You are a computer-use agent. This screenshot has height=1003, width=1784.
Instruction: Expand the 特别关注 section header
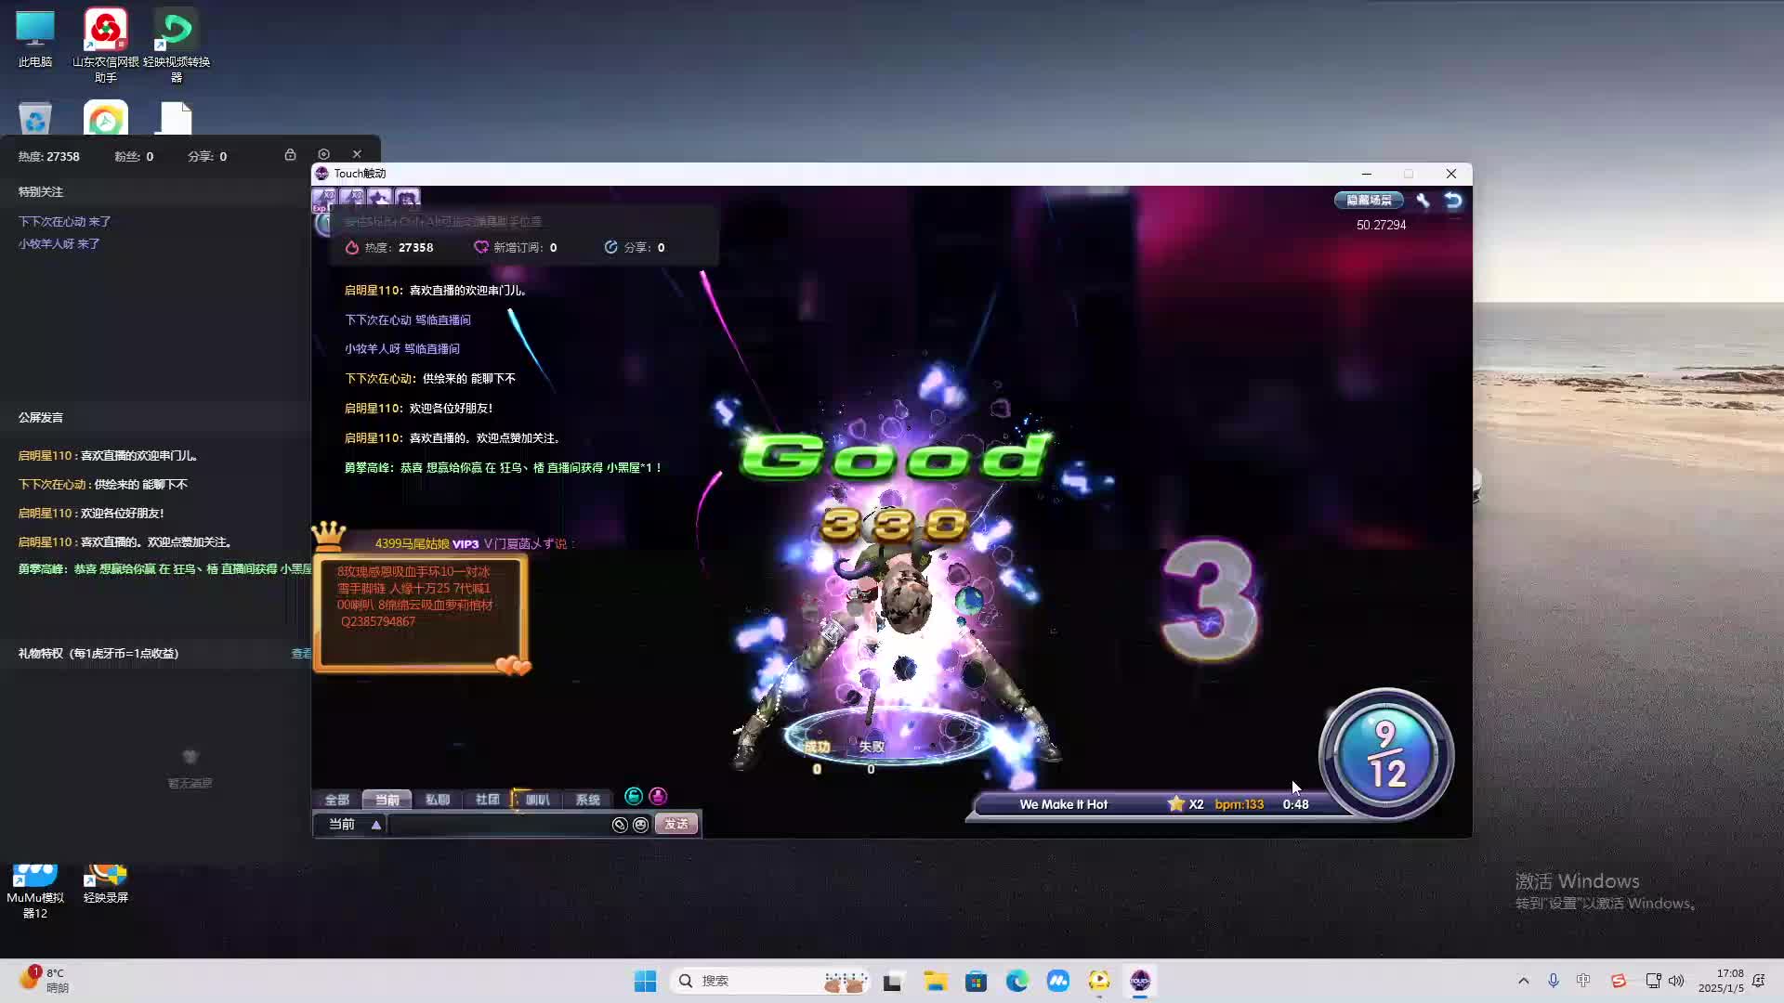pyautogui.click(x=39, y=191)
